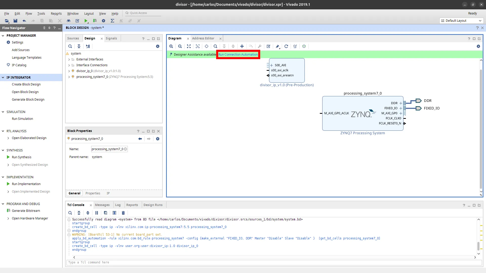Click the Sigma reports icon in main toolbar
Viewport: 486px width, 273px height.
point(112,21)
